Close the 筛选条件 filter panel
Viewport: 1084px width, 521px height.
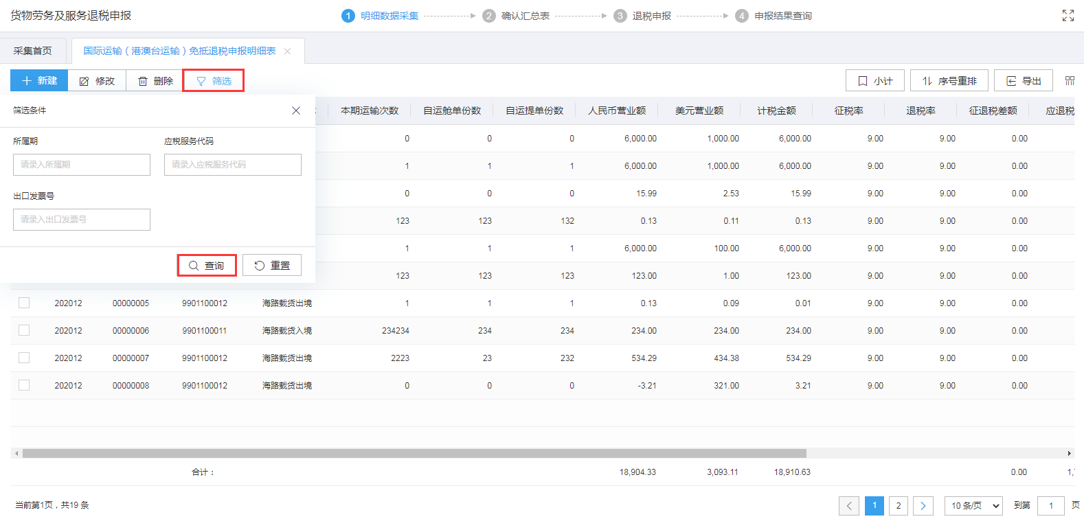296,111
